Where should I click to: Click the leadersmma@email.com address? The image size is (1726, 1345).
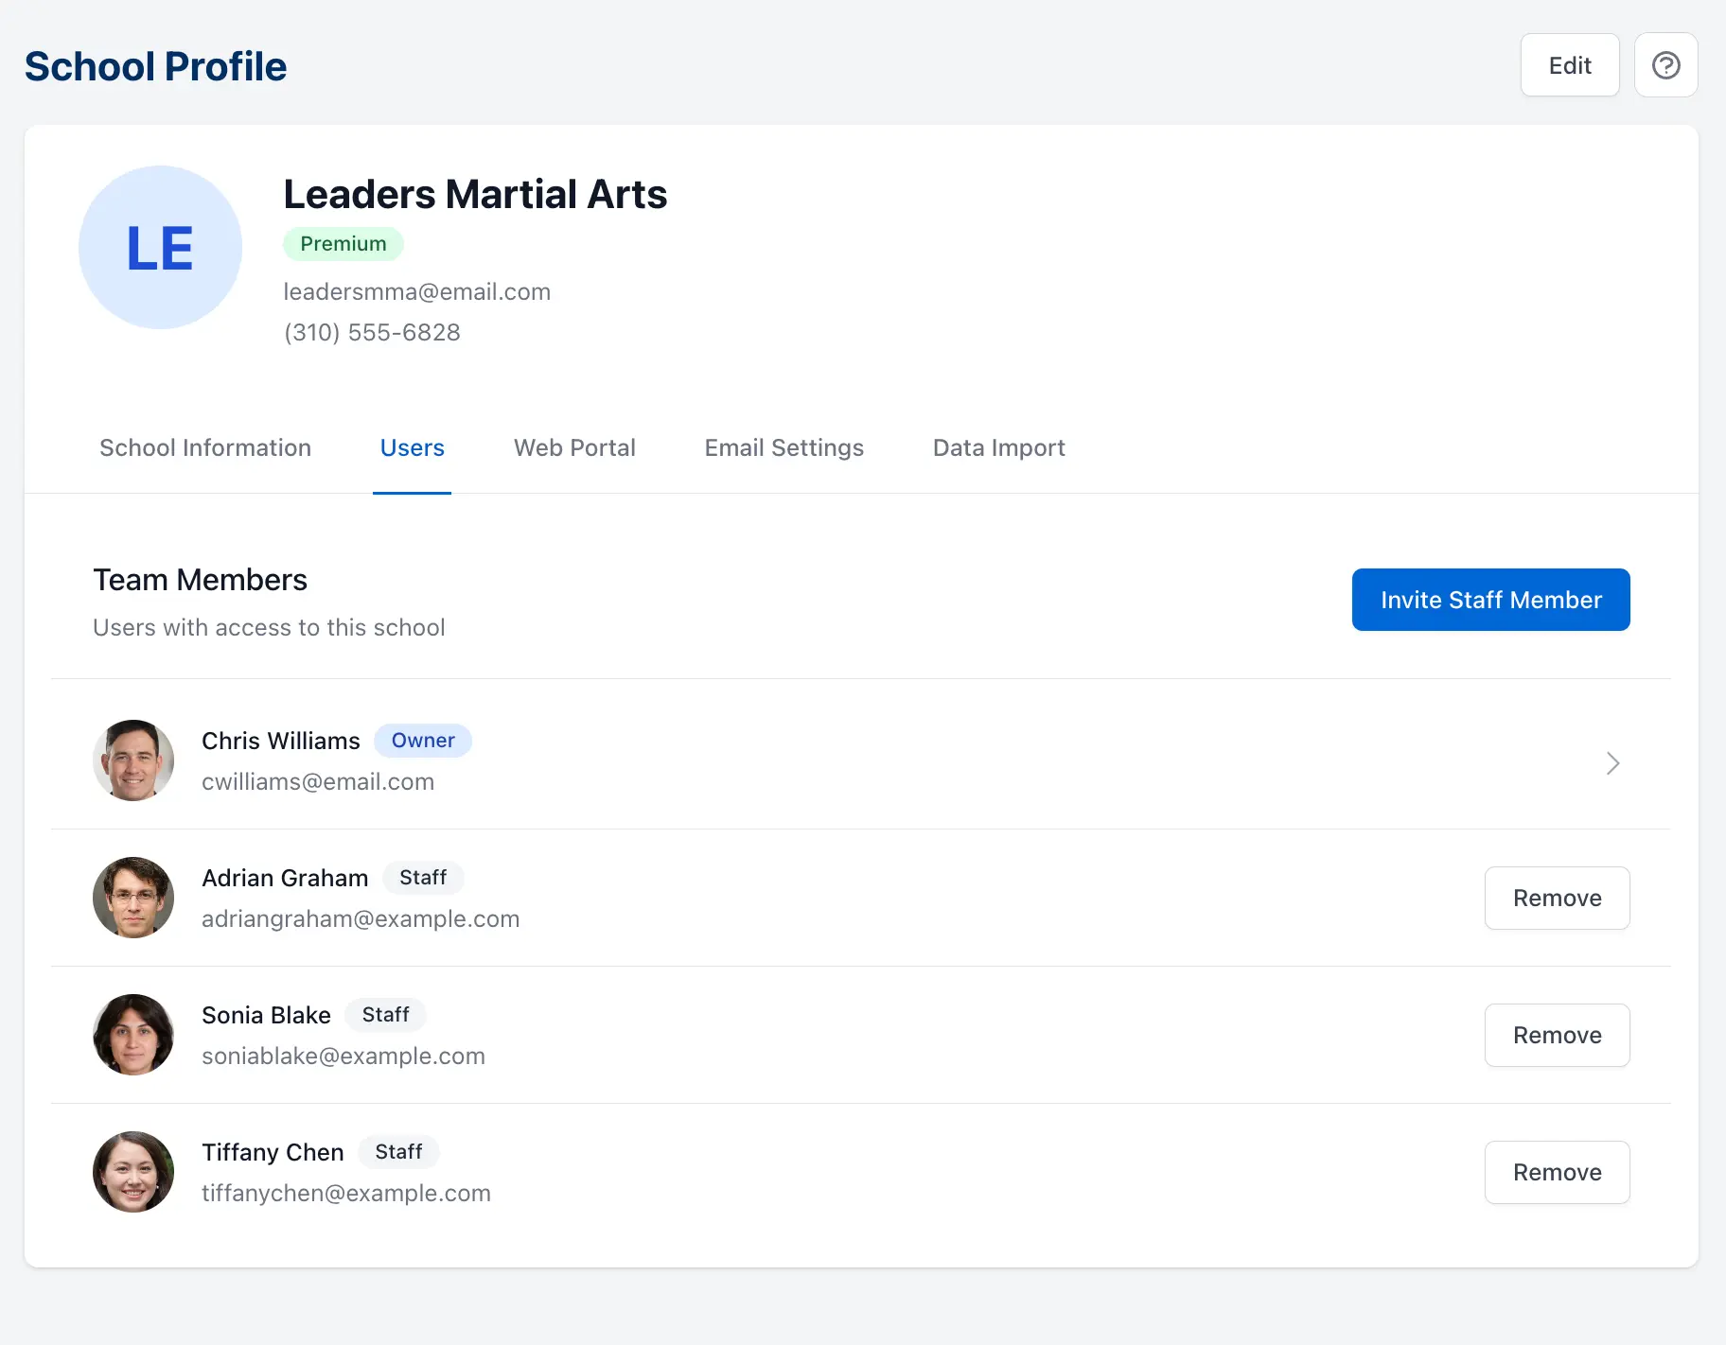[x=417, y=291]
